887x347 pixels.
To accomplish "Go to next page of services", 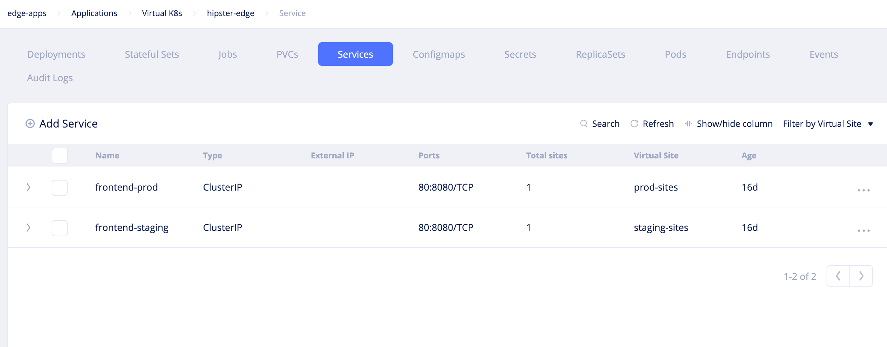I will (861, 276).
